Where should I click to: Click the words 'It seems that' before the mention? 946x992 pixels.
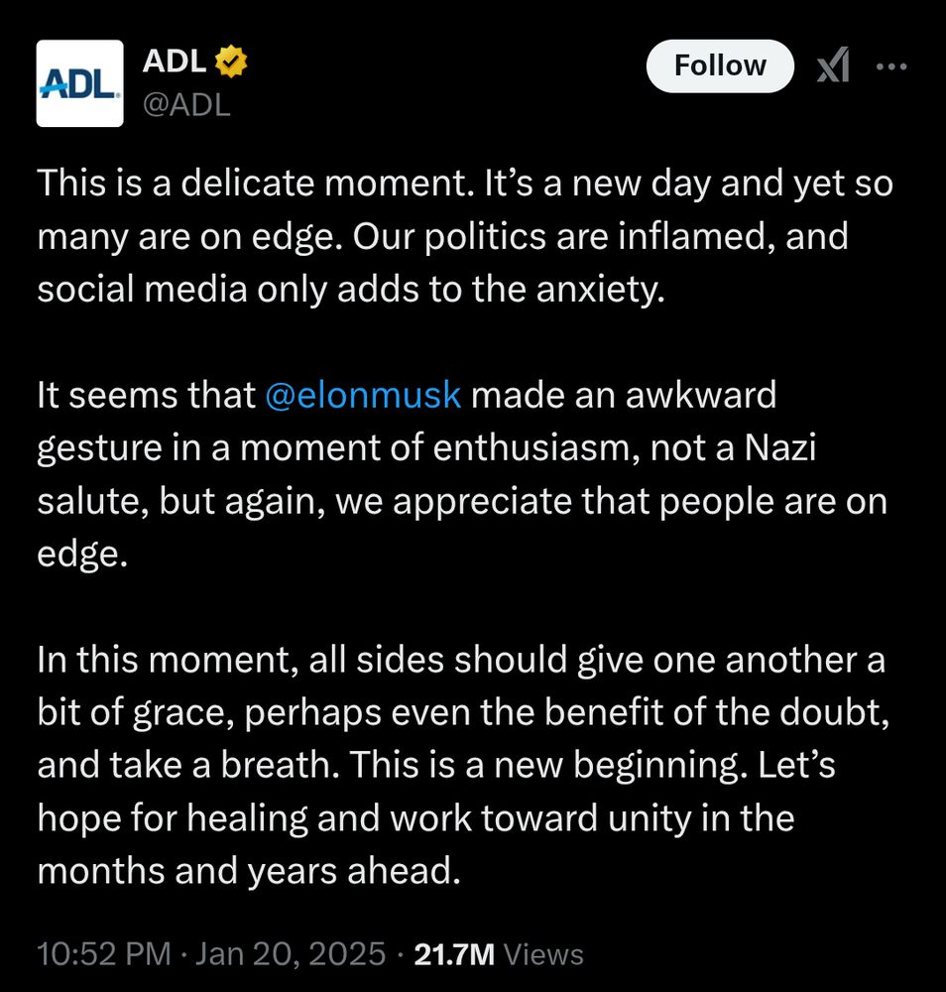tap(147, 395)
